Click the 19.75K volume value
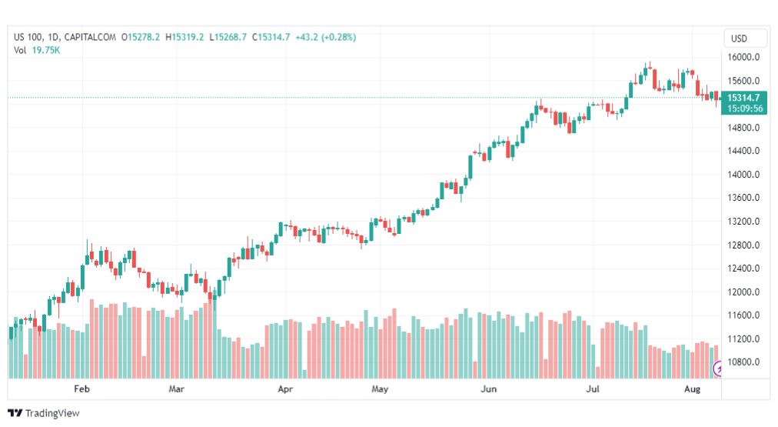 click(x=45, y=50)
